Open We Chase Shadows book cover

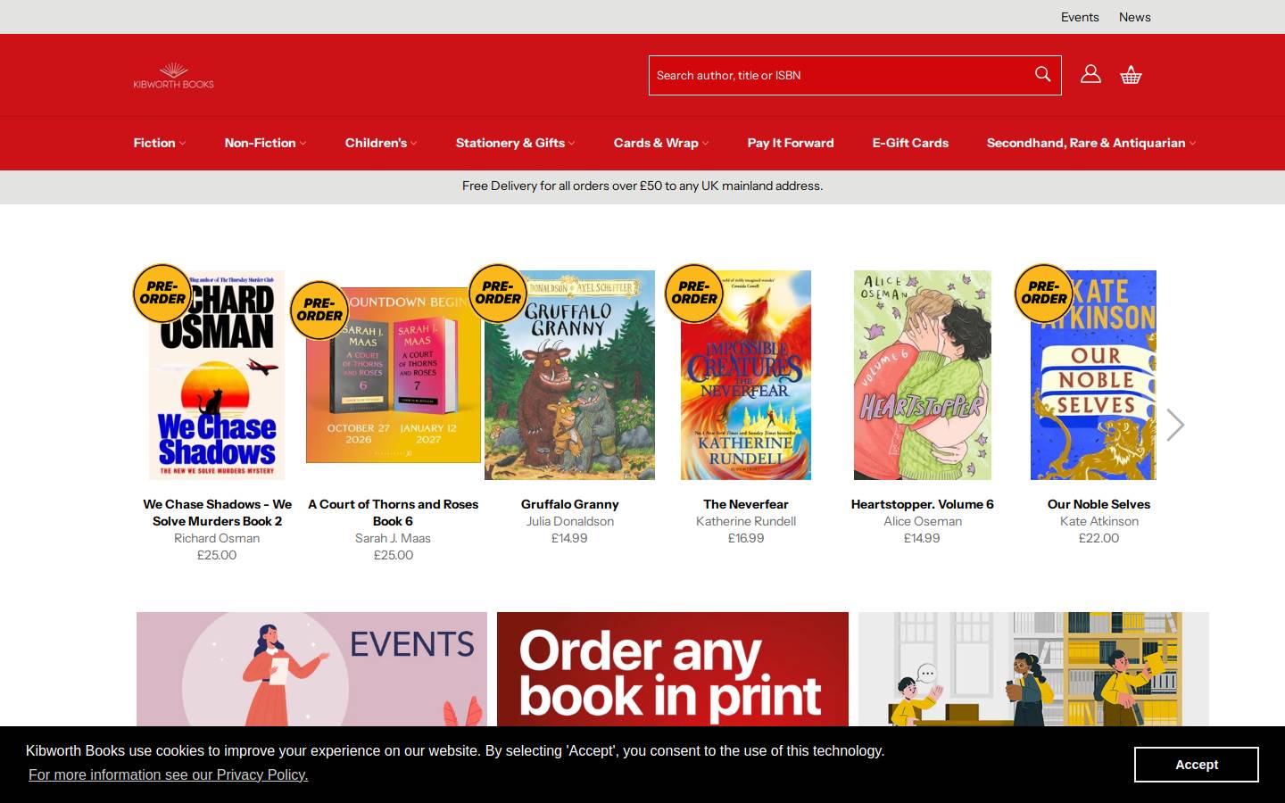217,375
